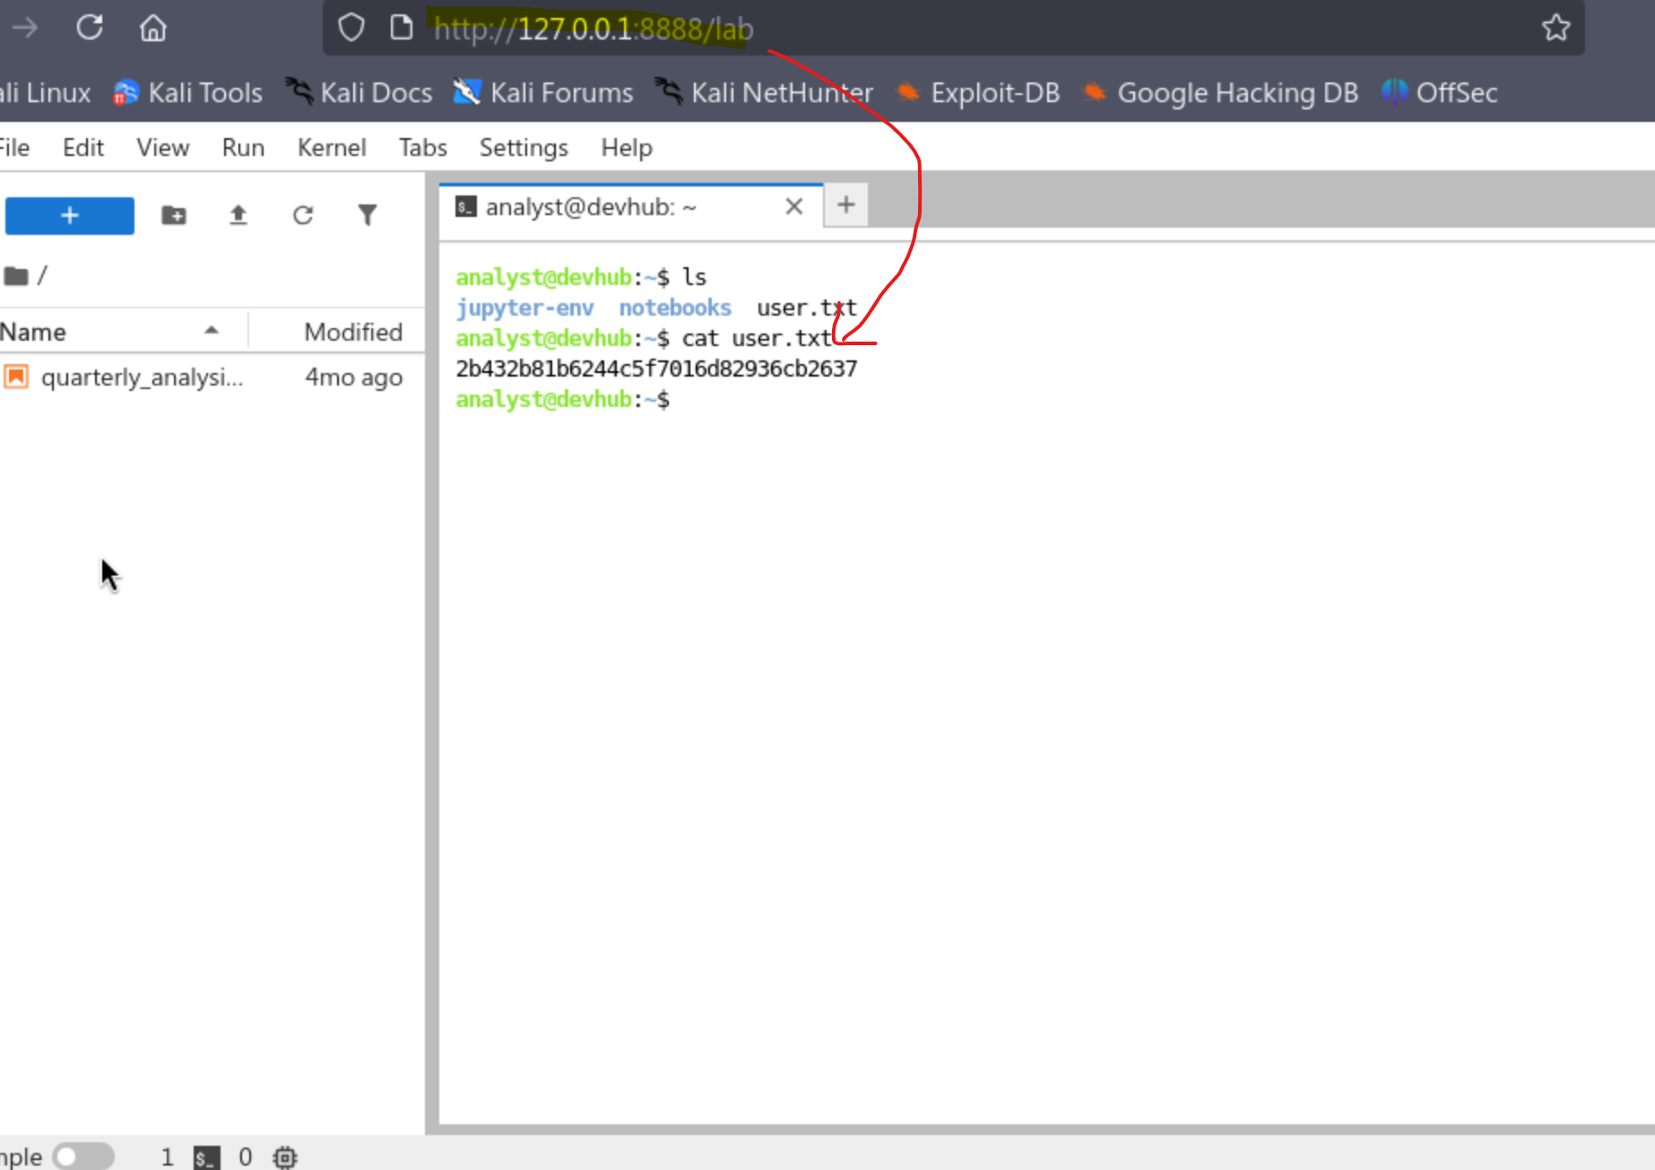Image resolution: width=1655 pixels, height=1170 pixels.
Task: Create a new folder in file browser
Action: click(174, 215)
